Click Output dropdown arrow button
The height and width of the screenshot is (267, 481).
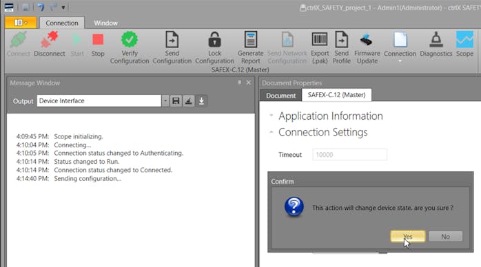click(x=165, y=100)
